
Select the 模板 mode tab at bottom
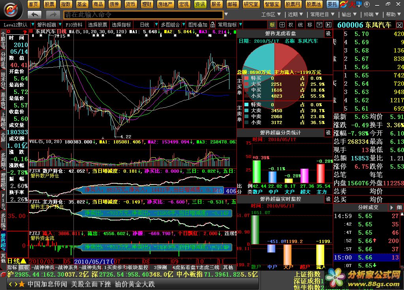[24, 267]
